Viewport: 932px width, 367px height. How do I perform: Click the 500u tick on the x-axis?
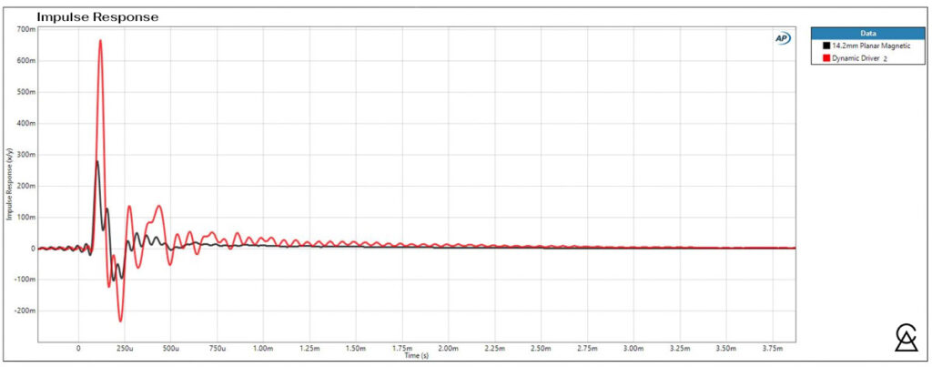(170, 349)
